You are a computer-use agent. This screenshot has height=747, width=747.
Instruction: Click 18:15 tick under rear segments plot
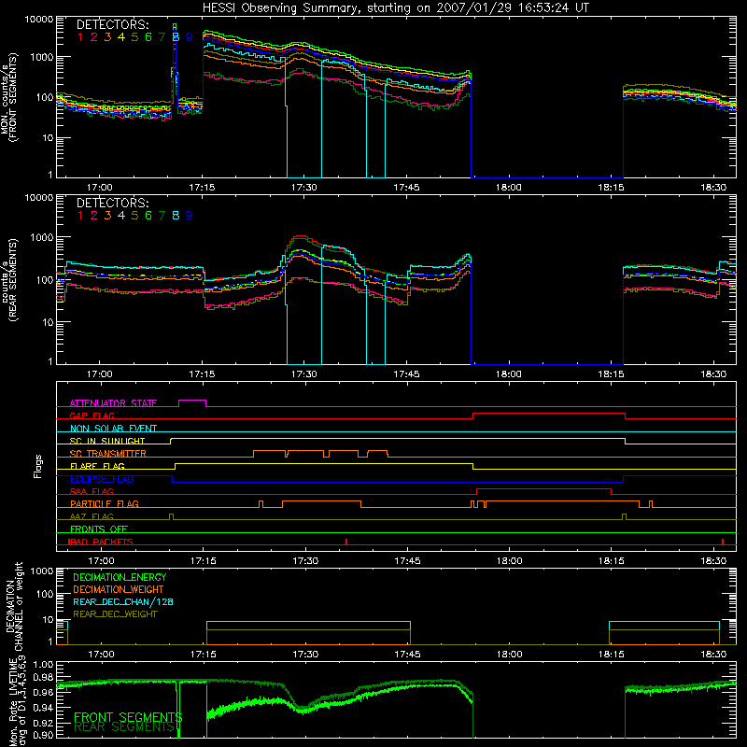tap(611, 374)
